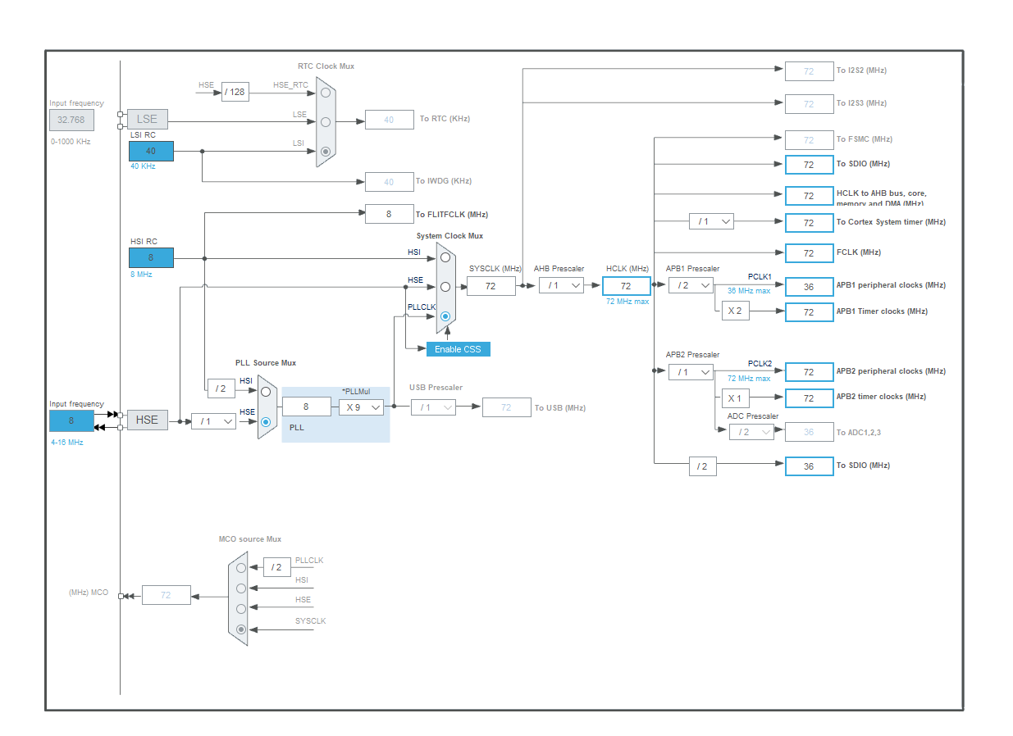Screen dimensions: 1013x736
Task: Edit the HCLK frequency value
Action: 626,285
